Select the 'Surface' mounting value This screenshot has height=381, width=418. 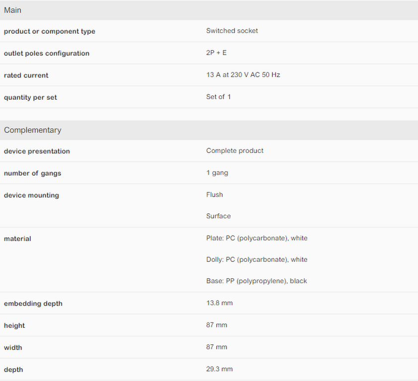219,216
